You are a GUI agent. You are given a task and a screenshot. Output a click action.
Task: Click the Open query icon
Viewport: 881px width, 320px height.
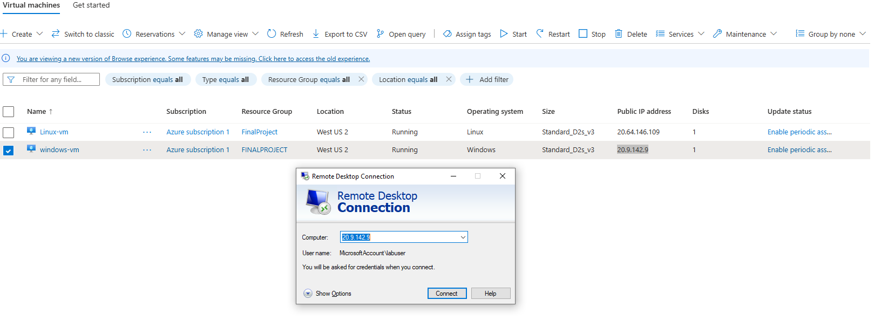pyautogui.click(x=380, y=33)
